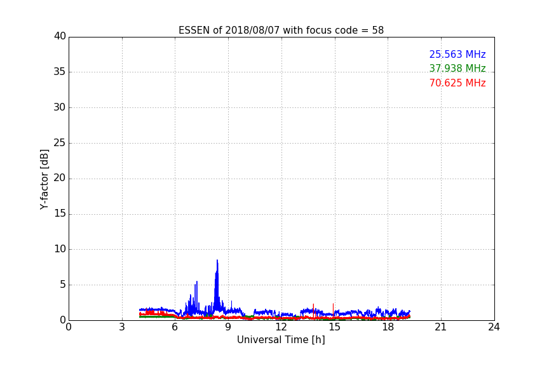Image resolution: width=549 pixels, height=366 pixels.
Task: Click the Y-axis tick value 10
Action: [x=60, y=249]
